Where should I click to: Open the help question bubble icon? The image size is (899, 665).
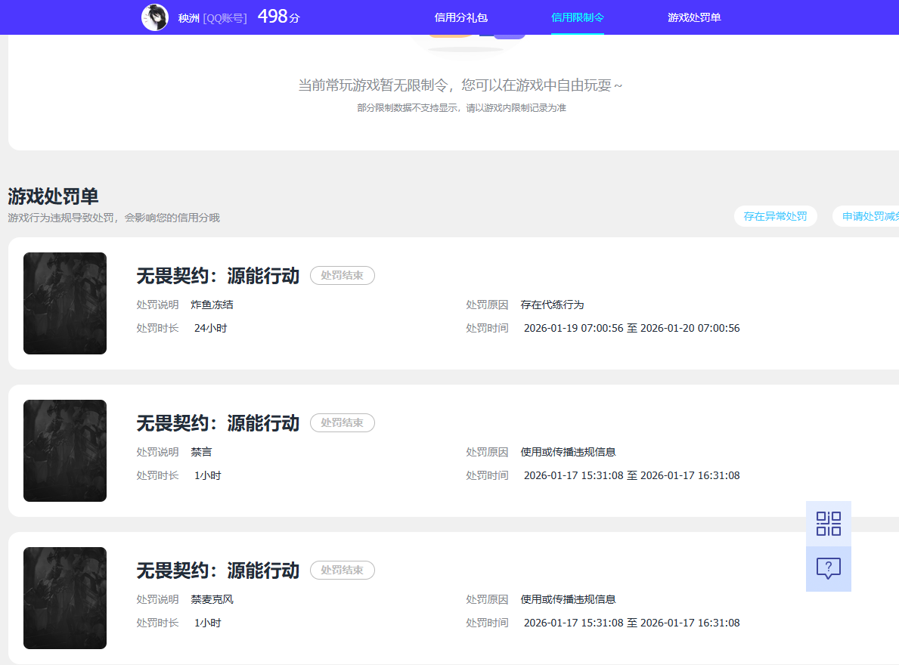click(829, 568)
